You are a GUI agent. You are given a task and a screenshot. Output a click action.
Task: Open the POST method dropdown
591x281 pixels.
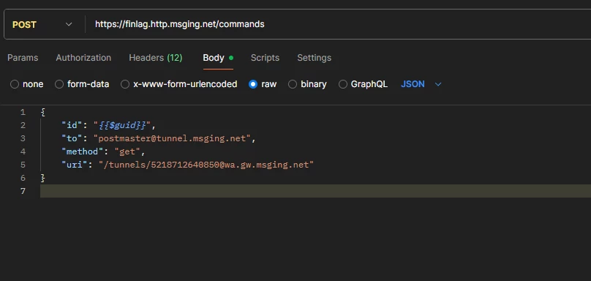click(x=42, y=25)
